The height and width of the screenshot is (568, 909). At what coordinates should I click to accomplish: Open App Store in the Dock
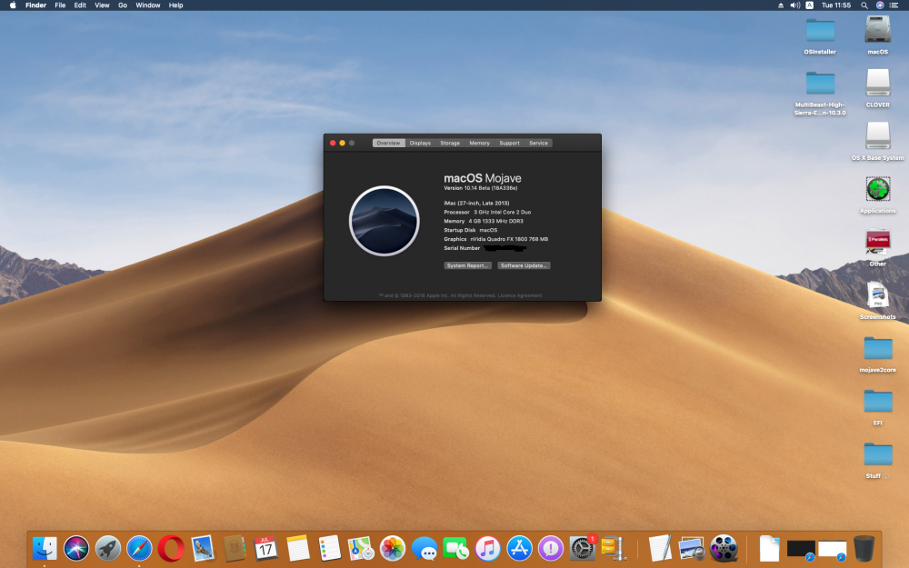point(519,548)
